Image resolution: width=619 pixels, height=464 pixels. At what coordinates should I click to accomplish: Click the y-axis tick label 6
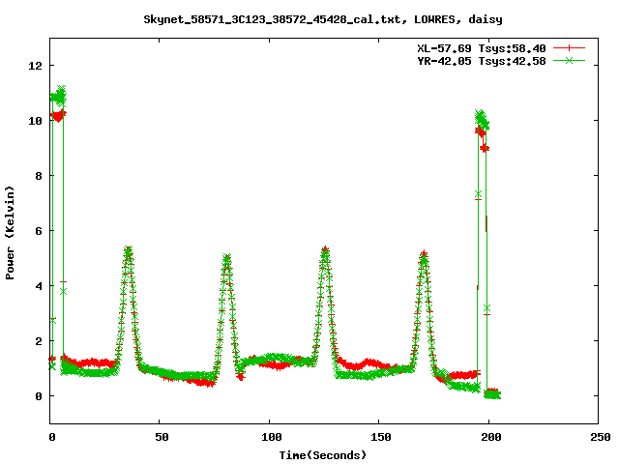pyautogui.click(x=39, y=231)
